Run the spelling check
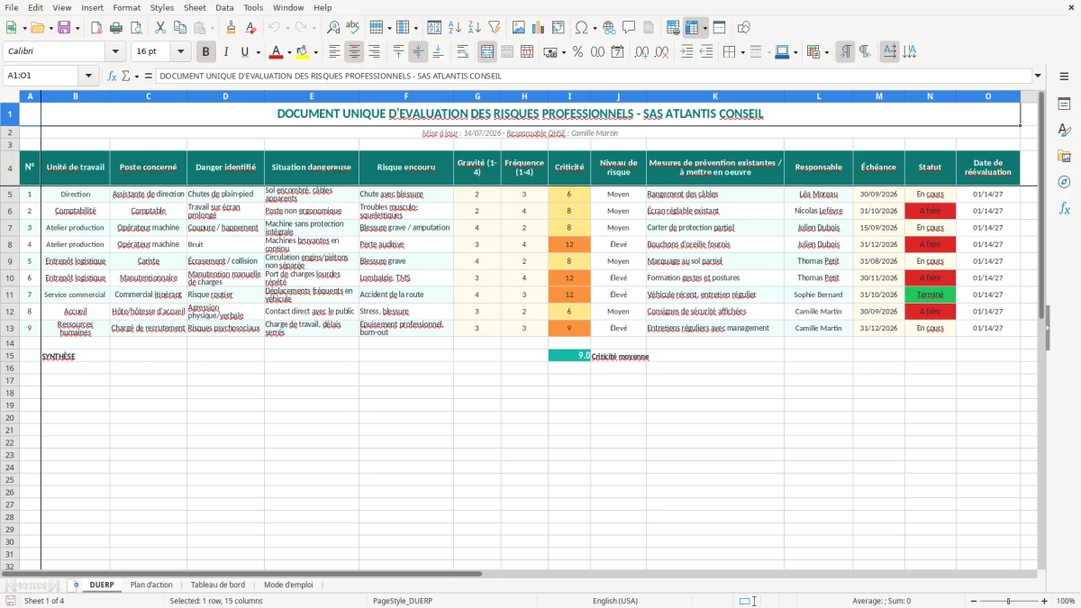1081x608 pixels. 353,28
